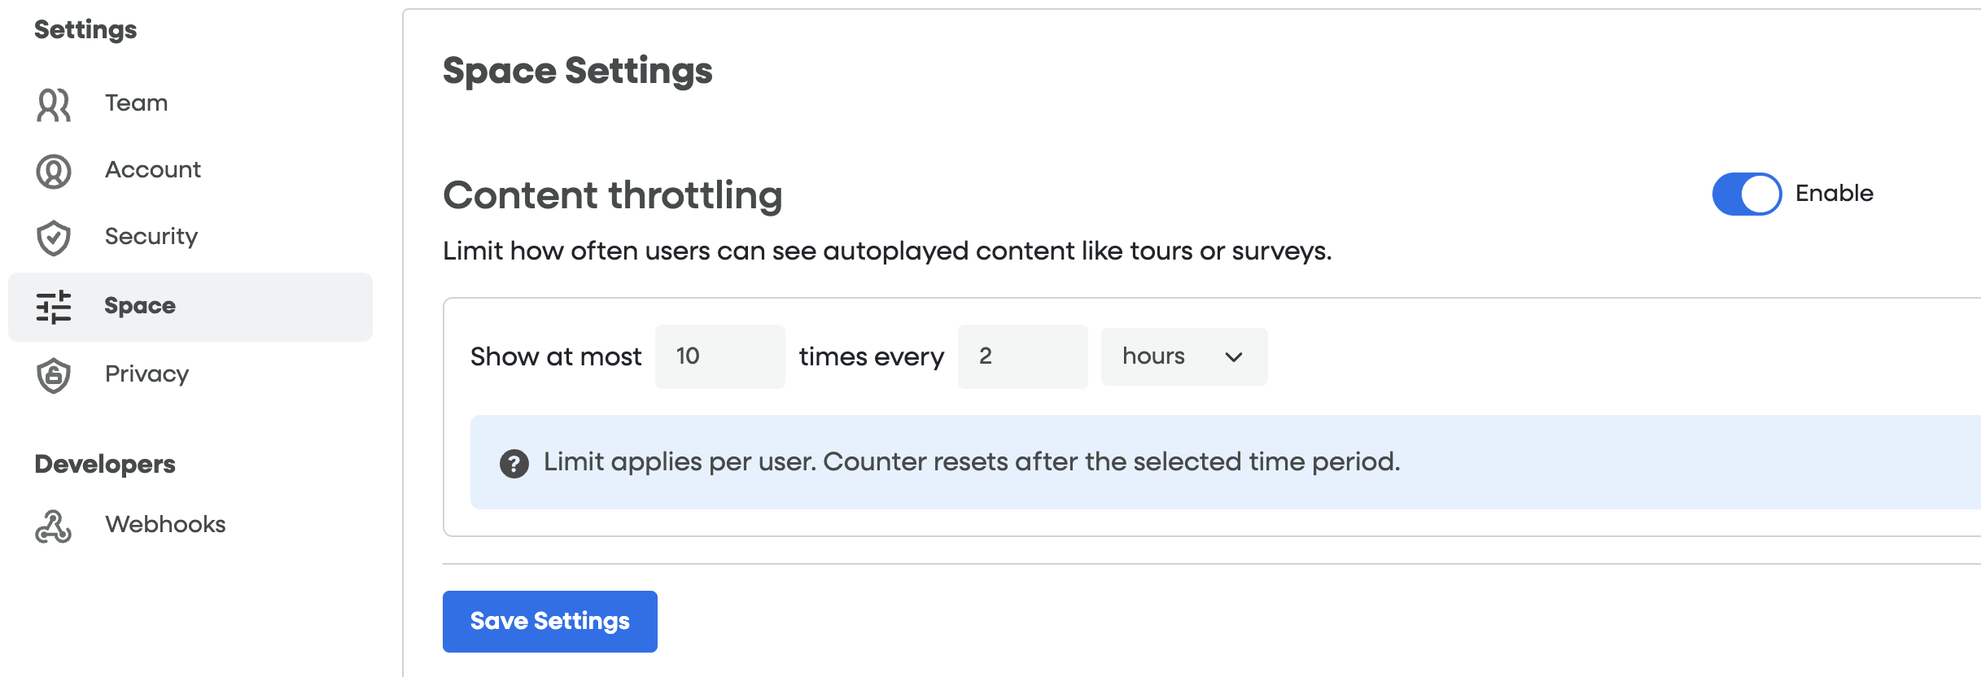Click the Webhooks icon
Screen dimensions: 1981x677
(x=54, y=526)
